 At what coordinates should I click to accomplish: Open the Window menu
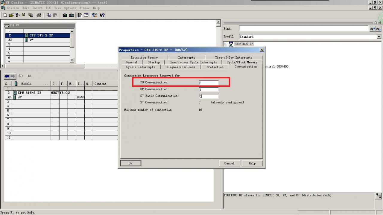coord(84,8)
